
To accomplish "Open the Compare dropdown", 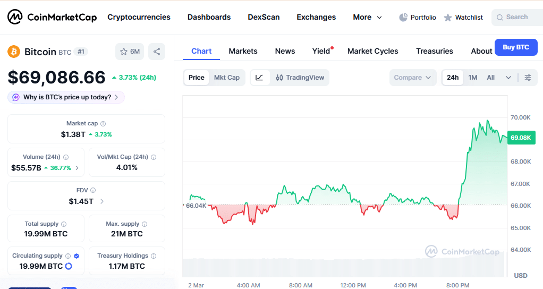I will tap(412, 78).
